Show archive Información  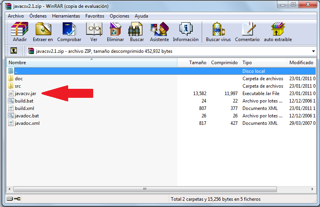(x=185, y=32)
